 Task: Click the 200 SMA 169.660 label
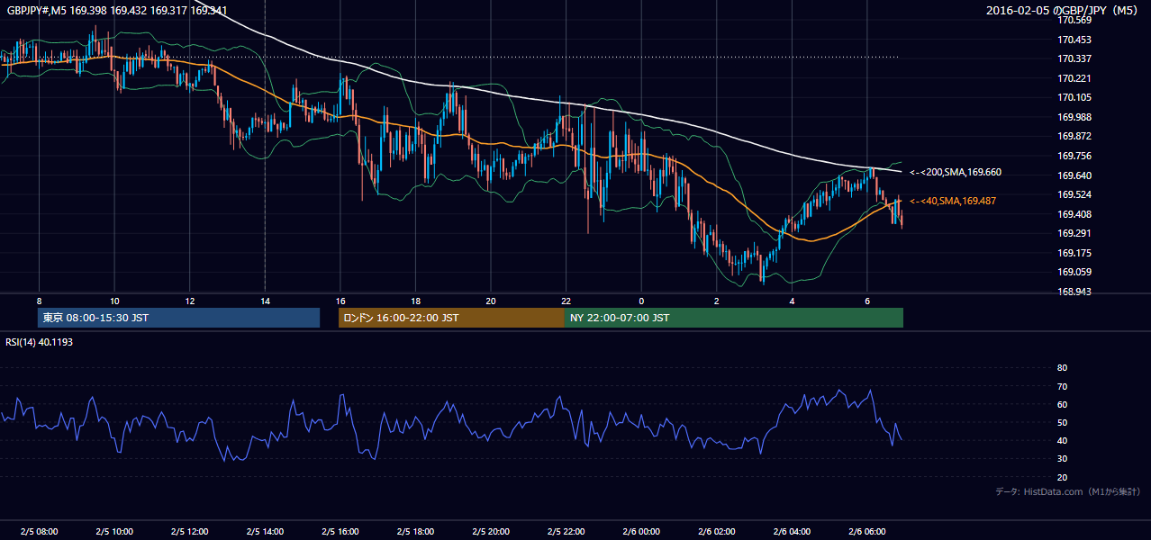pos(956,172)
